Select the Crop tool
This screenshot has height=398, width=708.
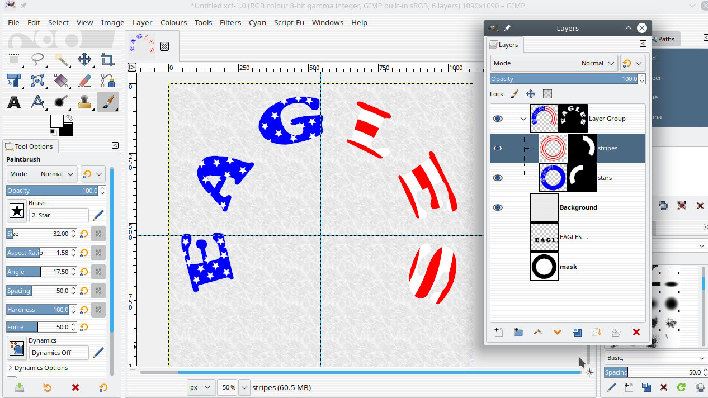tap(108, 59)
